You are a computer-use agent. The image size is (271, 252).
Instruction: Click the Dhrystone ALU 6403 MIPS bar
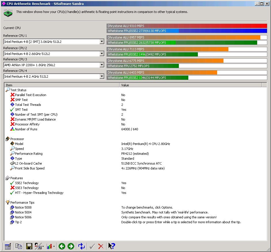(187, 72)
